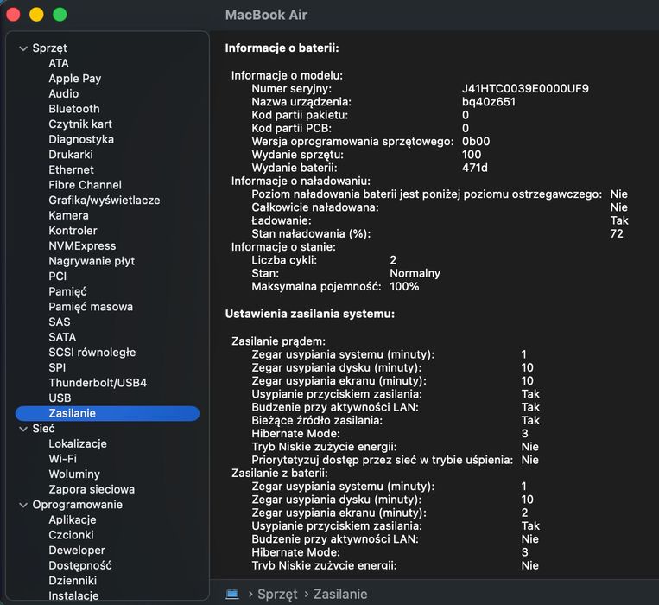The height and width of the screenshot is (605, 659).
Task: Click device name value bq40z651
Action: coord(489,102)
